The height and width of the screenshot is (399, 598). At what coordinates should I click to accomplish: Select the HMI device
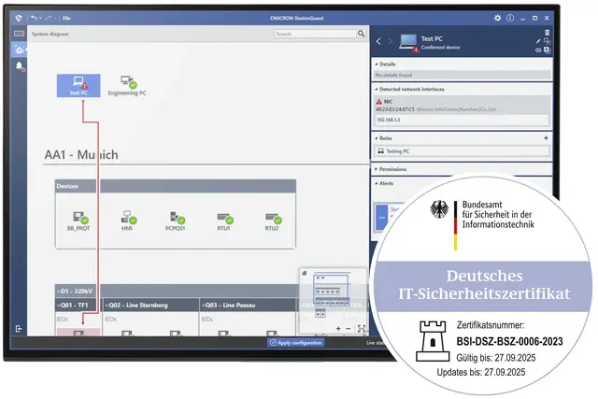(127, 221)
